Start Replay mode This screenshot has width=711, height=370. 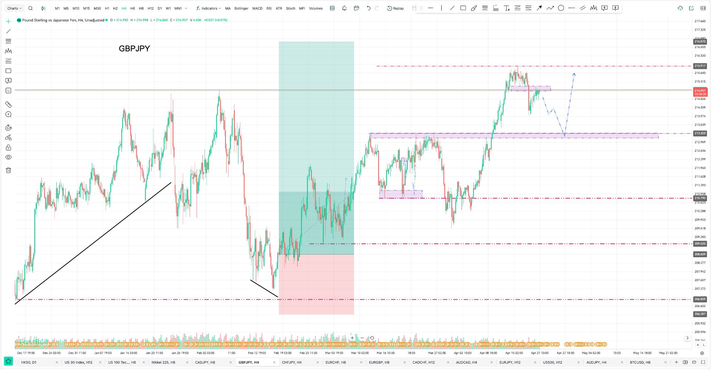pyautogui.click(x=395, y=8)
